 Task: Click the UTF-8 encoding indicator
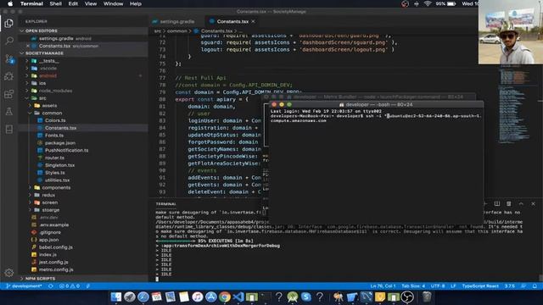438,286
